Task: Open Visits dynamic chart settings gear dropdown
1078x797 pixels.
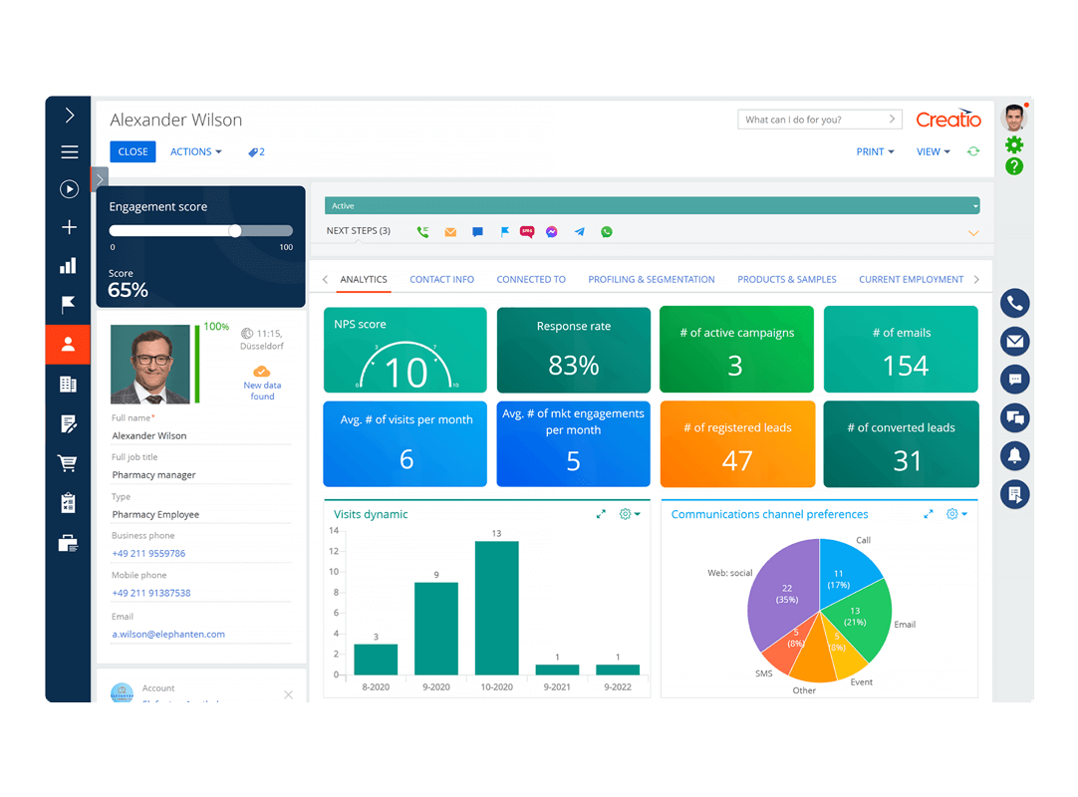Action: pyautogui.click(x=630, y=514)
